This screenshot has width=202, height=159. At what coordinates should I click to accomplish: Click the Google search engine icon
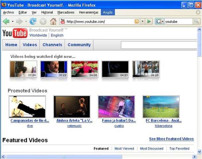(158, 21)
